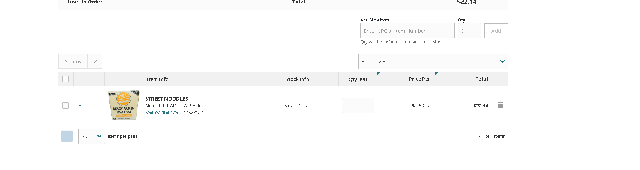Viewport: 640px width, 170px height.
Task: Open the three-dot row options menu
Action: coord(80,105)
